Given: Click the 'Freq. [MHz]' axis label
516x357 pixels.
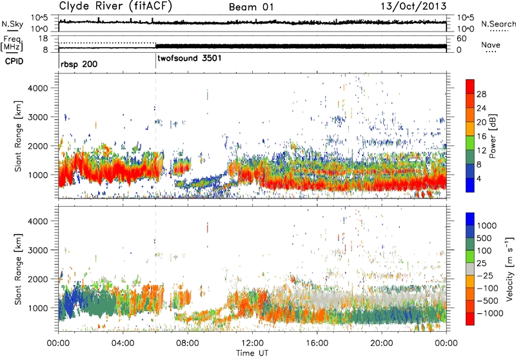Looking at the screenshot, I should [12, 43].
